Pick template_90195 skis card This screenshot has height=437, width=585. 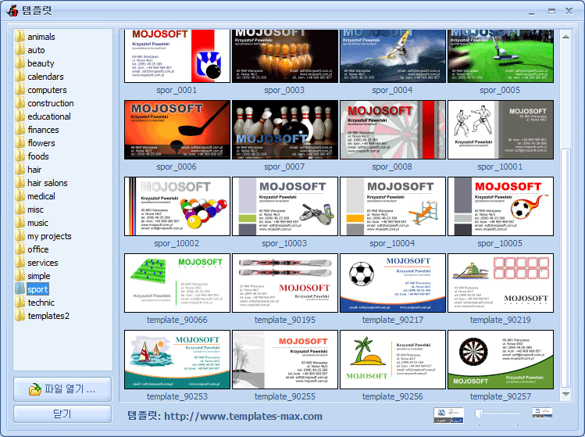click(284, 283)
